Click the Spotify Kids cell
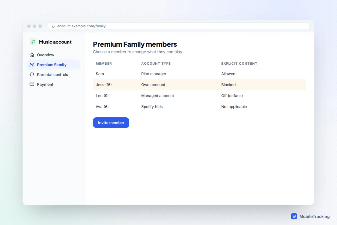The image size is (337, 225). click(152, 107)
